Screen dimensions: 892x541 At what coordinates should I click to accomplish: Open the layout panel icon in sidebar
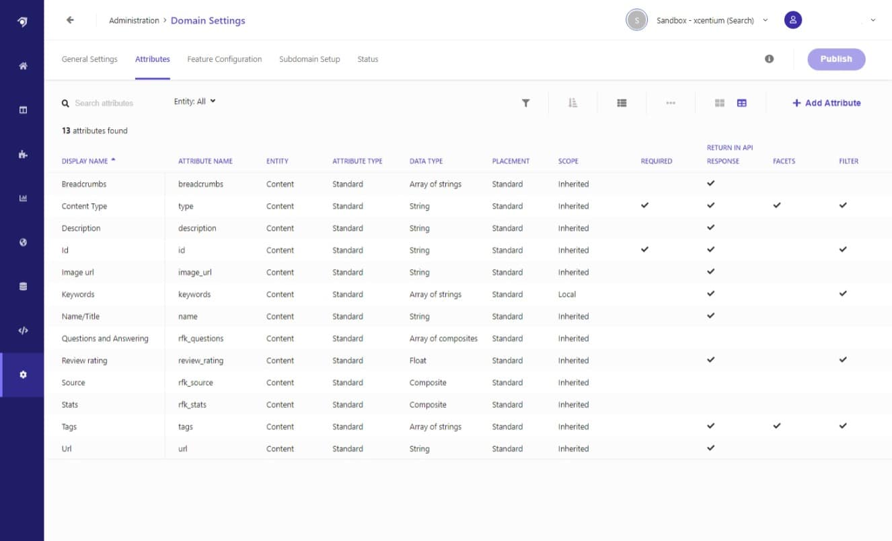tap(23, 110)
